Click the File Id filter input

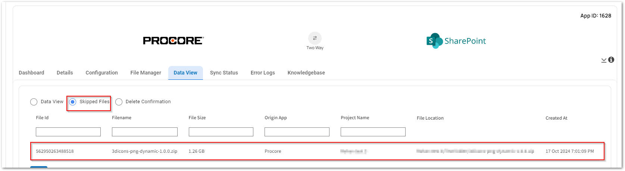pos(68,132)
